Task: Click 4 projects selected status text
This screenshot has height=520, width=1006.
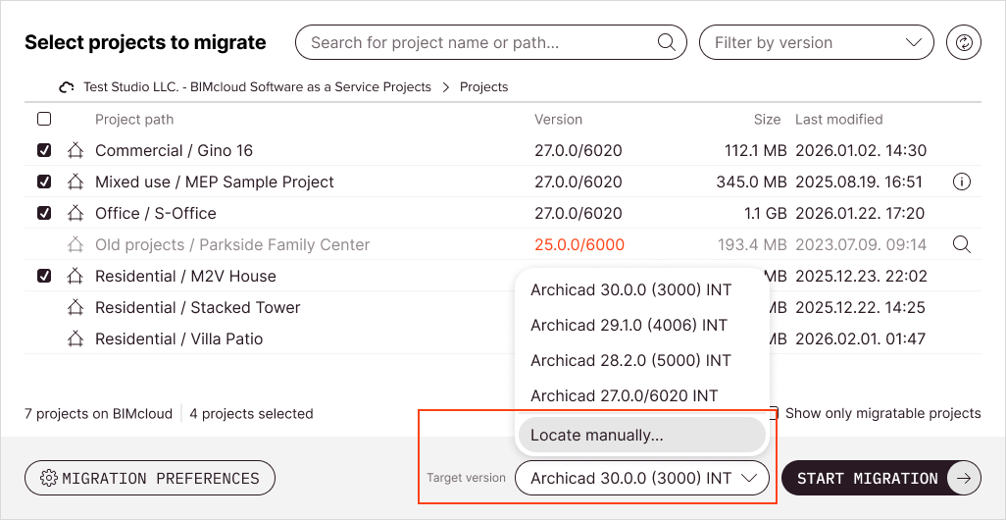Action: point(251,414)
